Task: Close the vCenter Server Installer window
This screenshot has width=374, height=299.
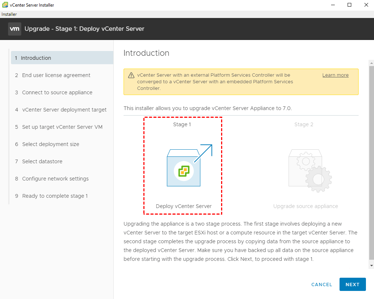Action: coord(366,5)
